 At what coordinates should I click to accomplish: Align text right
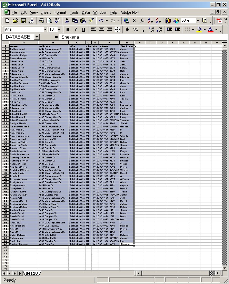pyautogui.click(x=109, y=30)
